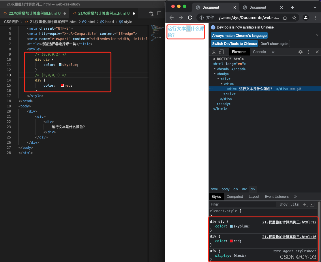
Task: Show more Styles pane tabs chevron
Action: coord(295,197)
